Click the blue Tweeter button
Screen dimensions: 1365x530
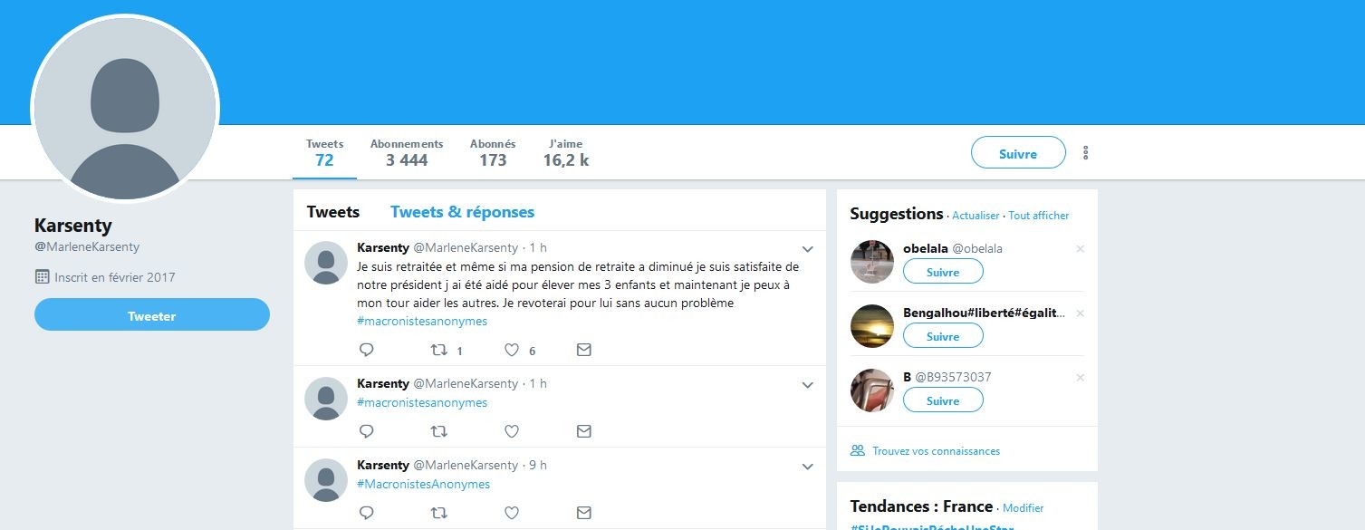(x=152, y=315)
